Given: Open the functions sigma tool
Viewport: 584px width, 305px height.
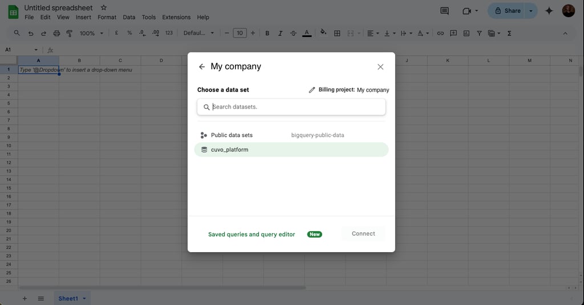Looking at the screenshot, I should [x=509, y=34].
